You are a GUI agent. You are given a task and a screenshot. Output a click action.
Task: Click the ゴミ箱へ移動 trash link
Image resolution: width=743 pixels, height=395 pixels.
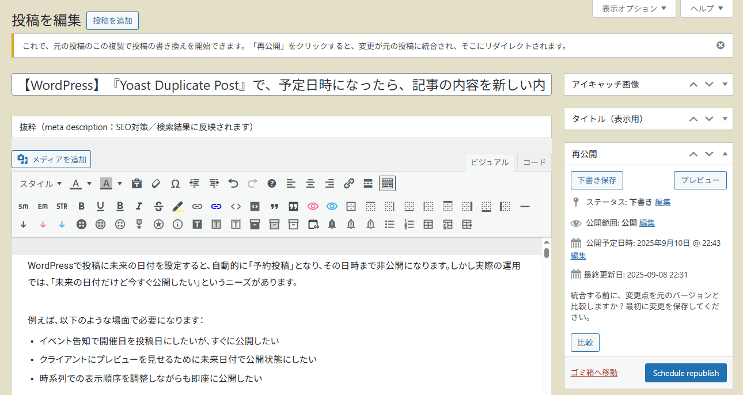tap(594, 373)
